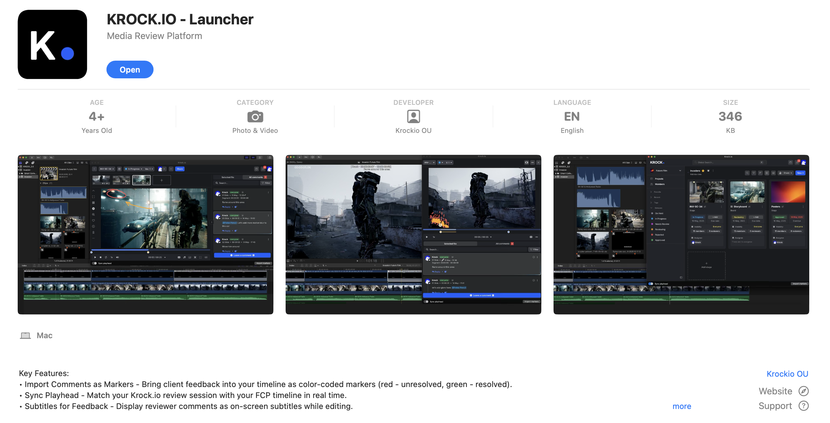
Task: Click the Support question mark icon
Action: 803,406
